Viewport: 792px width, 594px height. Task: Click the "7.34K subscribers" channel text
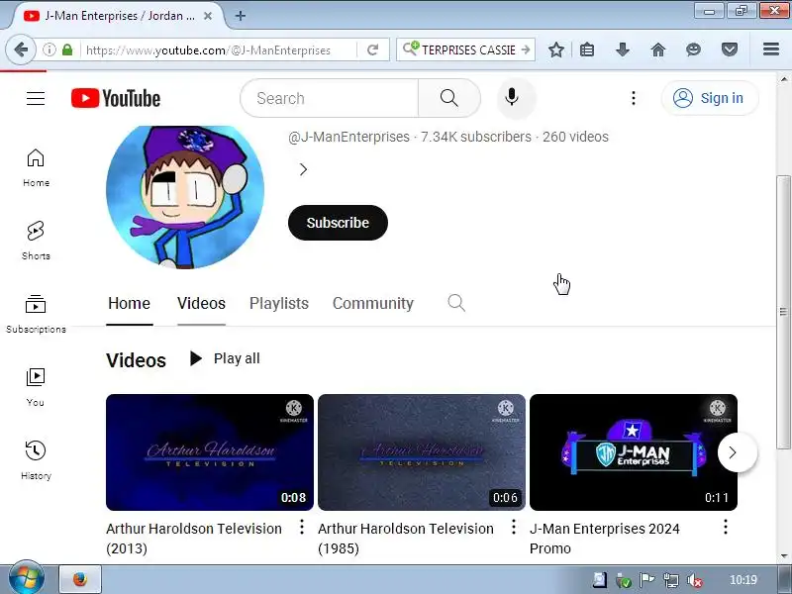tap(476, 137)
